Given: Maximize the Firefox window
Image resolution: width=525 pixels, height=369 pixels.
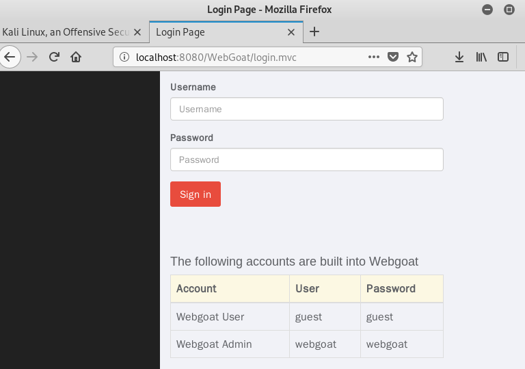Looking at the screenshot, I should pos(509,10).
